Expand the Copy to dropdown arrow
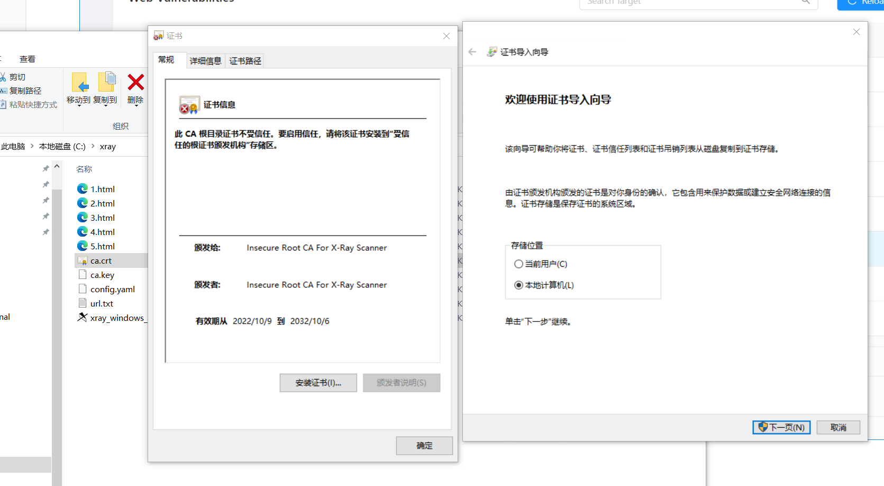This screenshot has height=486, width=884. 105,106
